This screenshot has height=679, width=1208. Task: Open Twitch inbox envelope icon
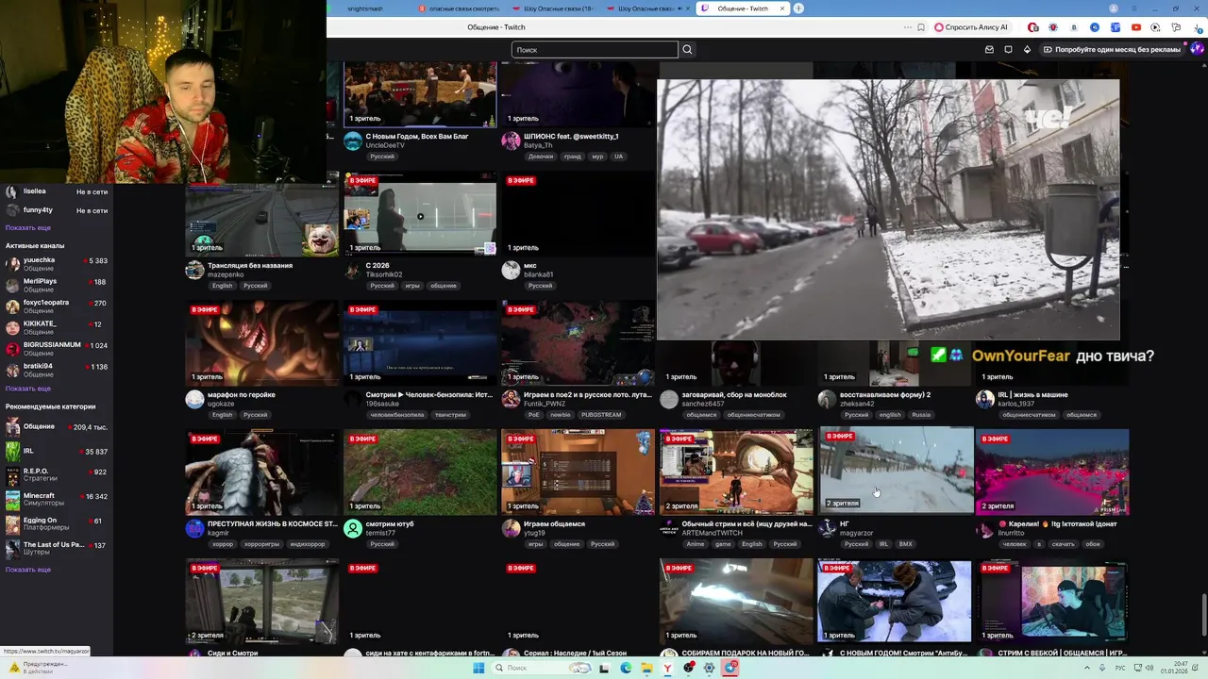coord(989,49)
